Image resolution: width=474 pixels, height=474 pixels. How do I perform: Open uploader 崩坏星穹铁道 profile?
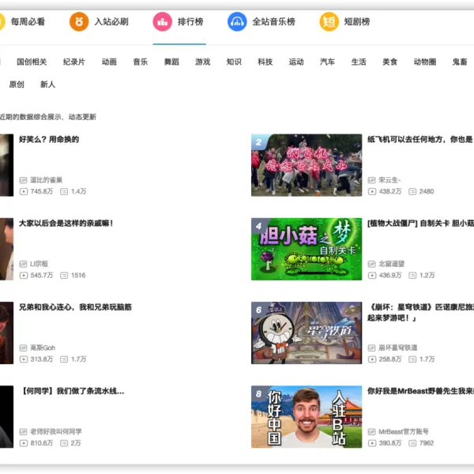(x=398, y=348)
